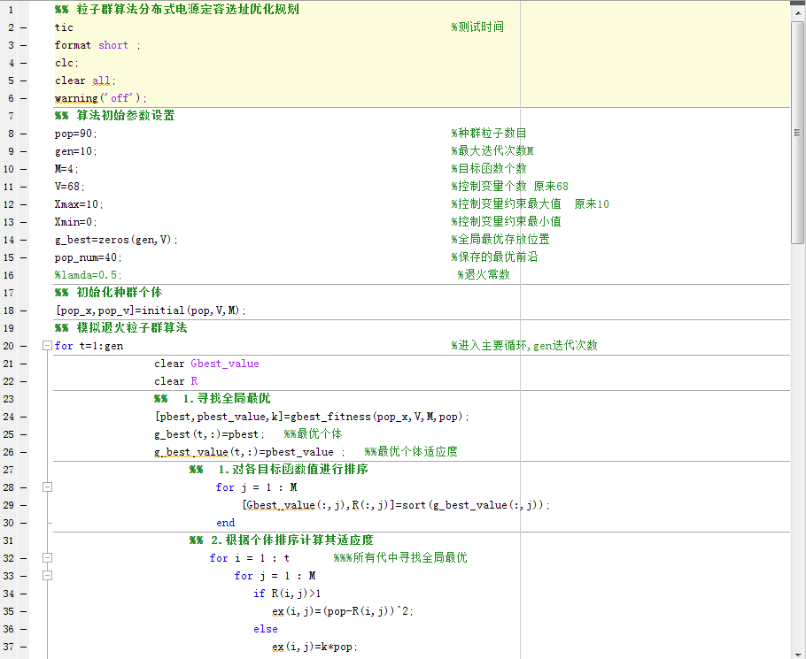Click 'g_best=zeros(gen,V);' line
This screenshot has width=806, height=659.
click(116, 240)
